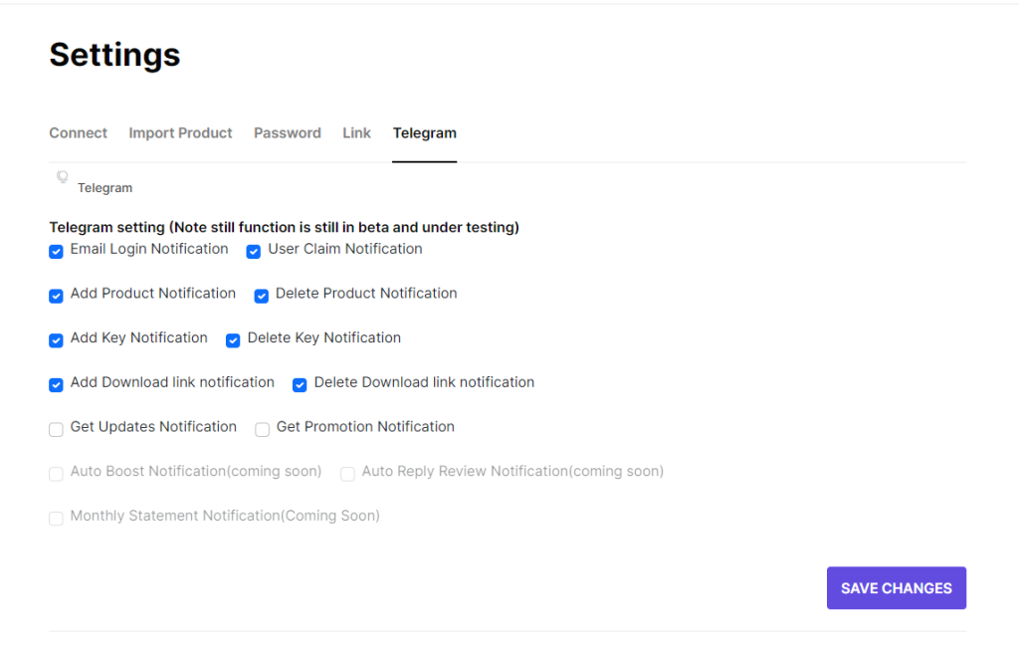Toggle Delete Key Notification checkbox
Viewport: 1019px width, 653px height.
(x=233, y=340)
